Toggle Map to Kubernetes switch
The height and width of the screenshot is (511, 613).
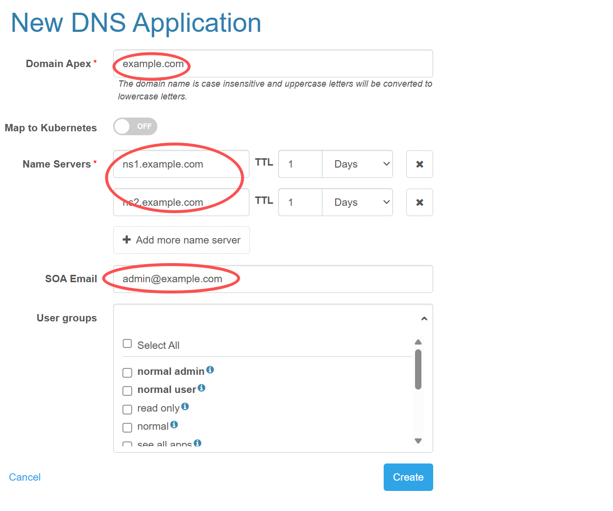135,126
